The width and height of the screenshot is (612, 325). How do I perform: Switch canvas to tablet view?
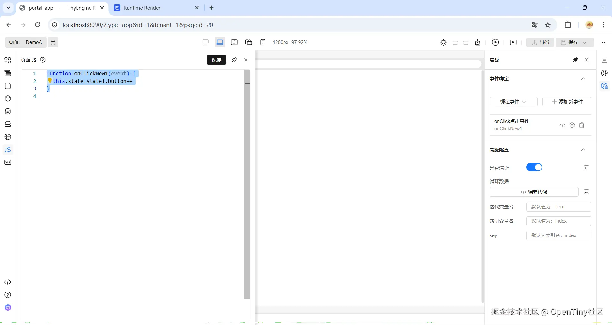click(x=234, y=42)
